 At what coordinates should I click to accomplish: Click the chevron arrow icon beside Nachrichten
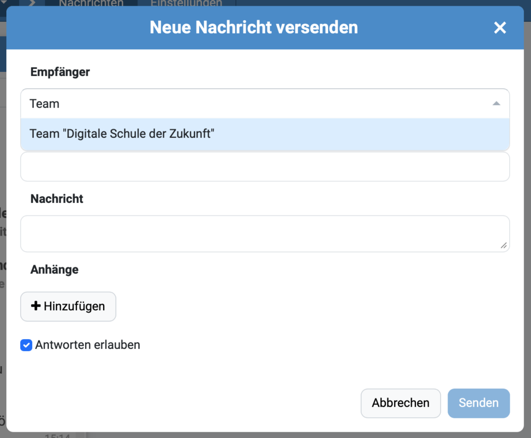[x=31, y=3]
